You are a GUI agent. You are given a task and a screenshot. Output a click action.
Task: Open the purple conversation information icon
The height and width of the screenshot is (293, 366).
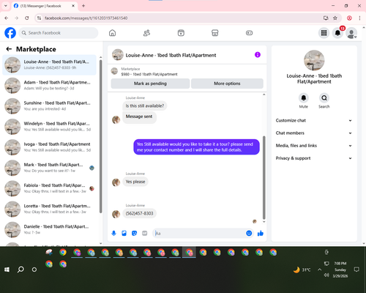[258, 55]
